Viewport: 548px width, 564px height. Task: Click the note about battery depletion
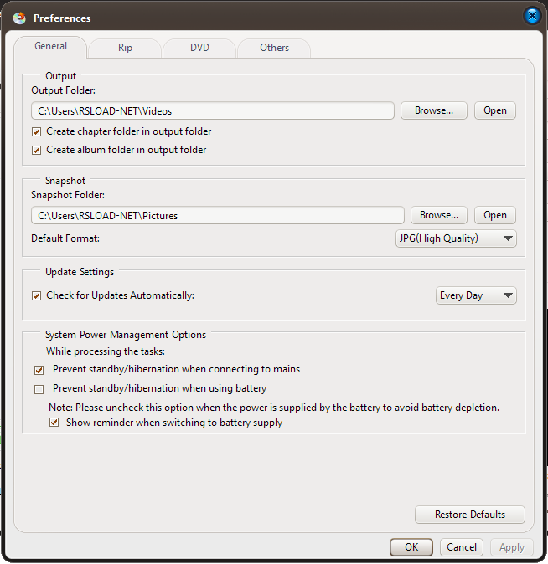point(274,408)
